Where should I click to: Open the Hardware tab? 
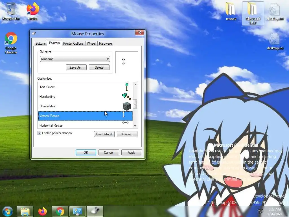[x=106, y=44]
